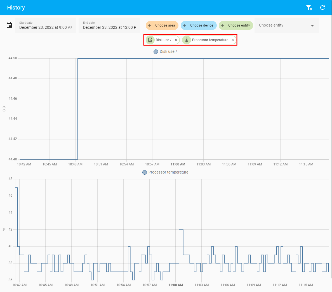Click the plus icon on Choose device

(x=185, y=25)
